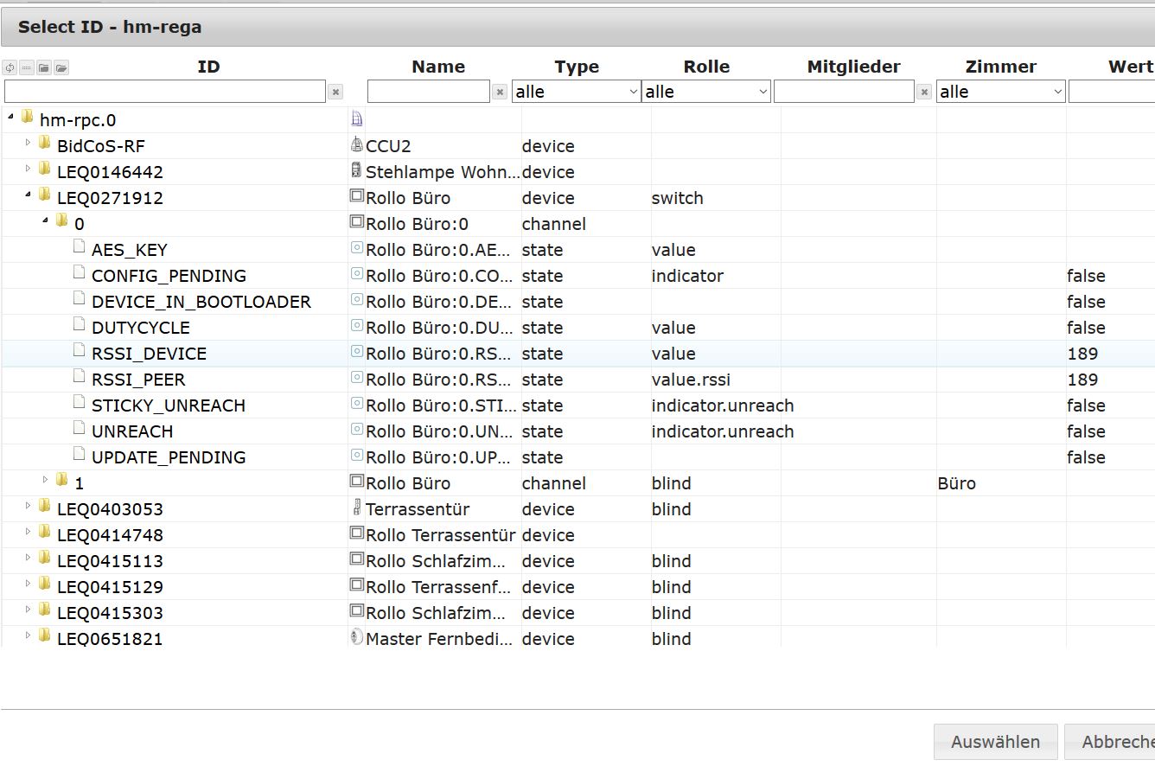Screen dimensions: 1155x779
Task: Click the BidCoS-RF folder icon
Action: (45, 143)
